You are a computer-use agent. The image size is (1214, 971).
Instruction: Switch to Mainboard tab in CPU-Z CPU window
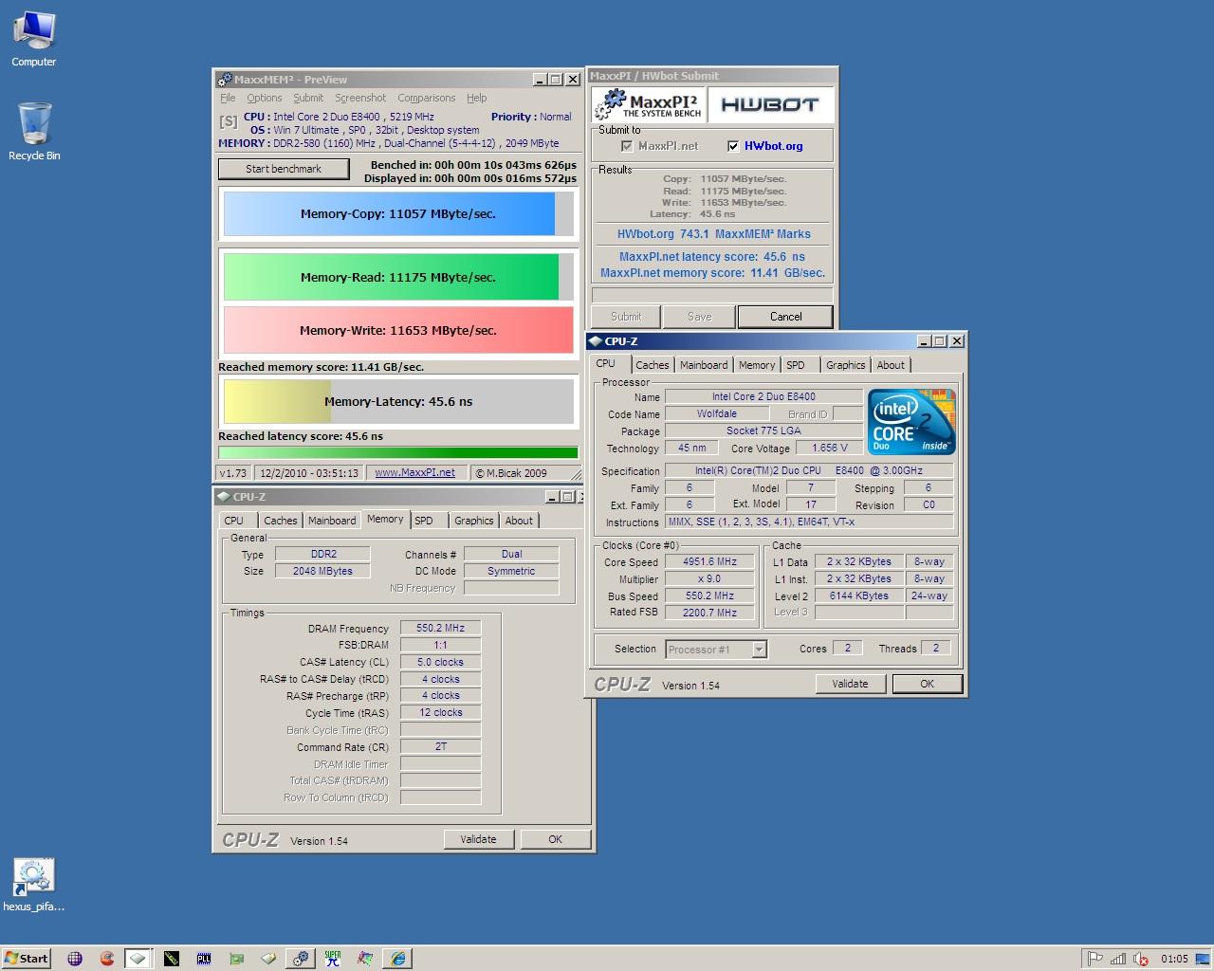point(704,365)
